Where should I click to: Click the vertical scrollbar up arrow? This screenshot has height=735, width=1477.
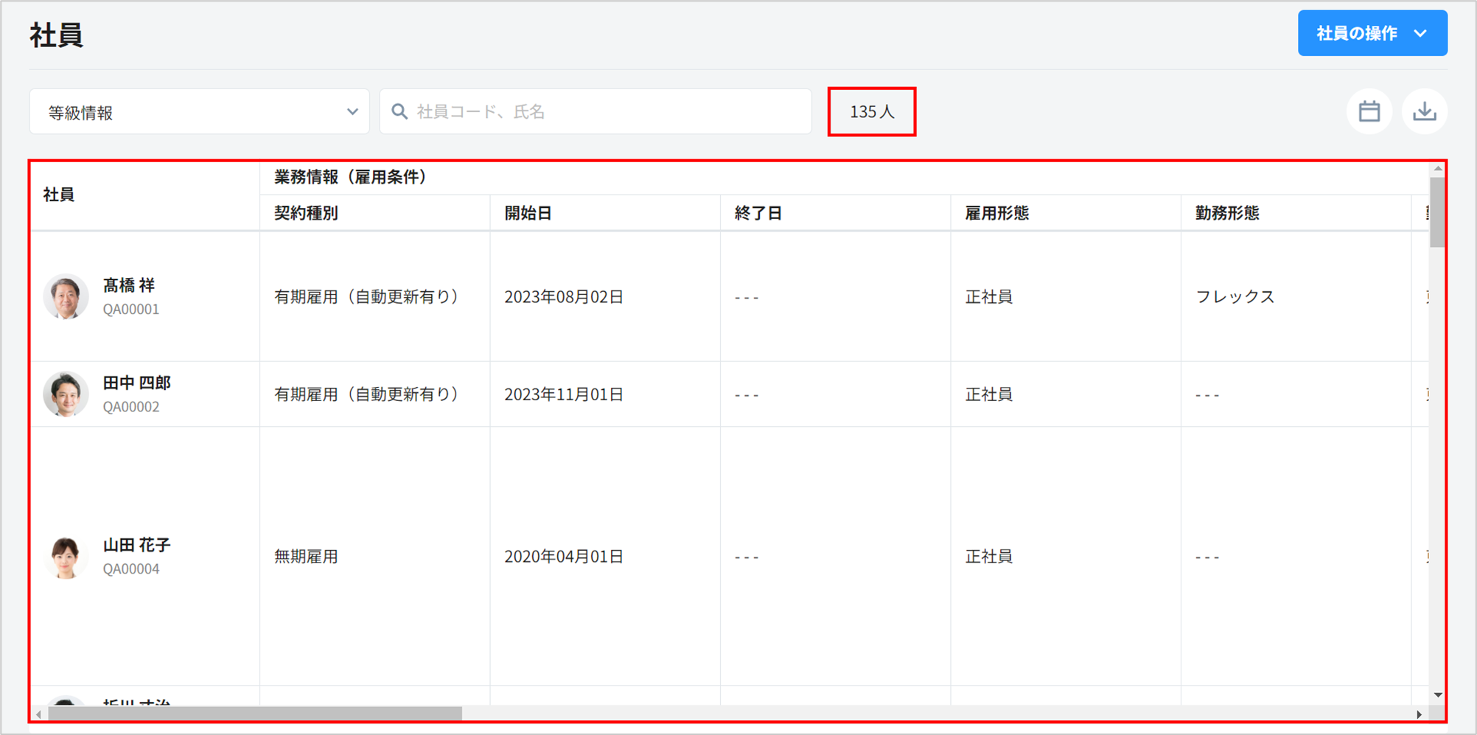[x=1437, y=169]
